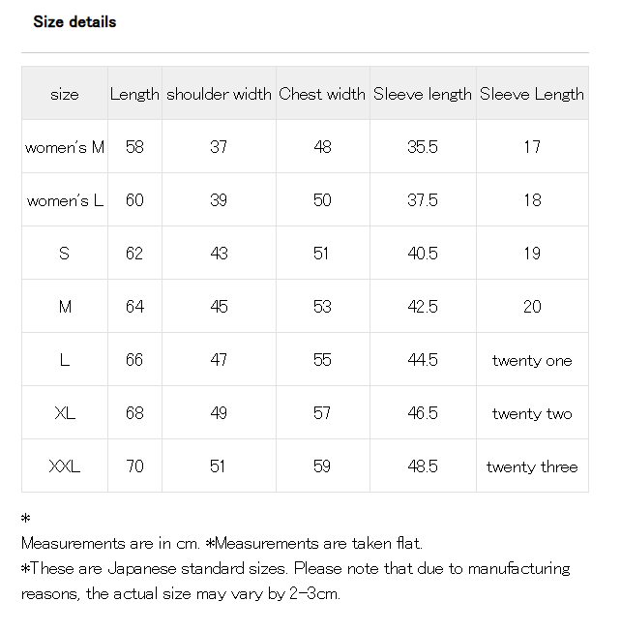Select the 35.5 sleeve length cell

tap(423, 147)
